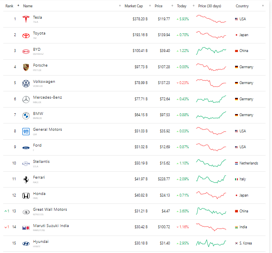
Task: Click the South Korea flag in Hyundai row
Action: click(x=236, y=243)
